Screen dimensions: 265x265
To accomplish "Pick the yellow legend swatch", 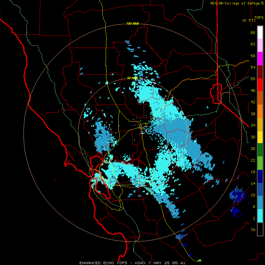I will tap(260, 137).
